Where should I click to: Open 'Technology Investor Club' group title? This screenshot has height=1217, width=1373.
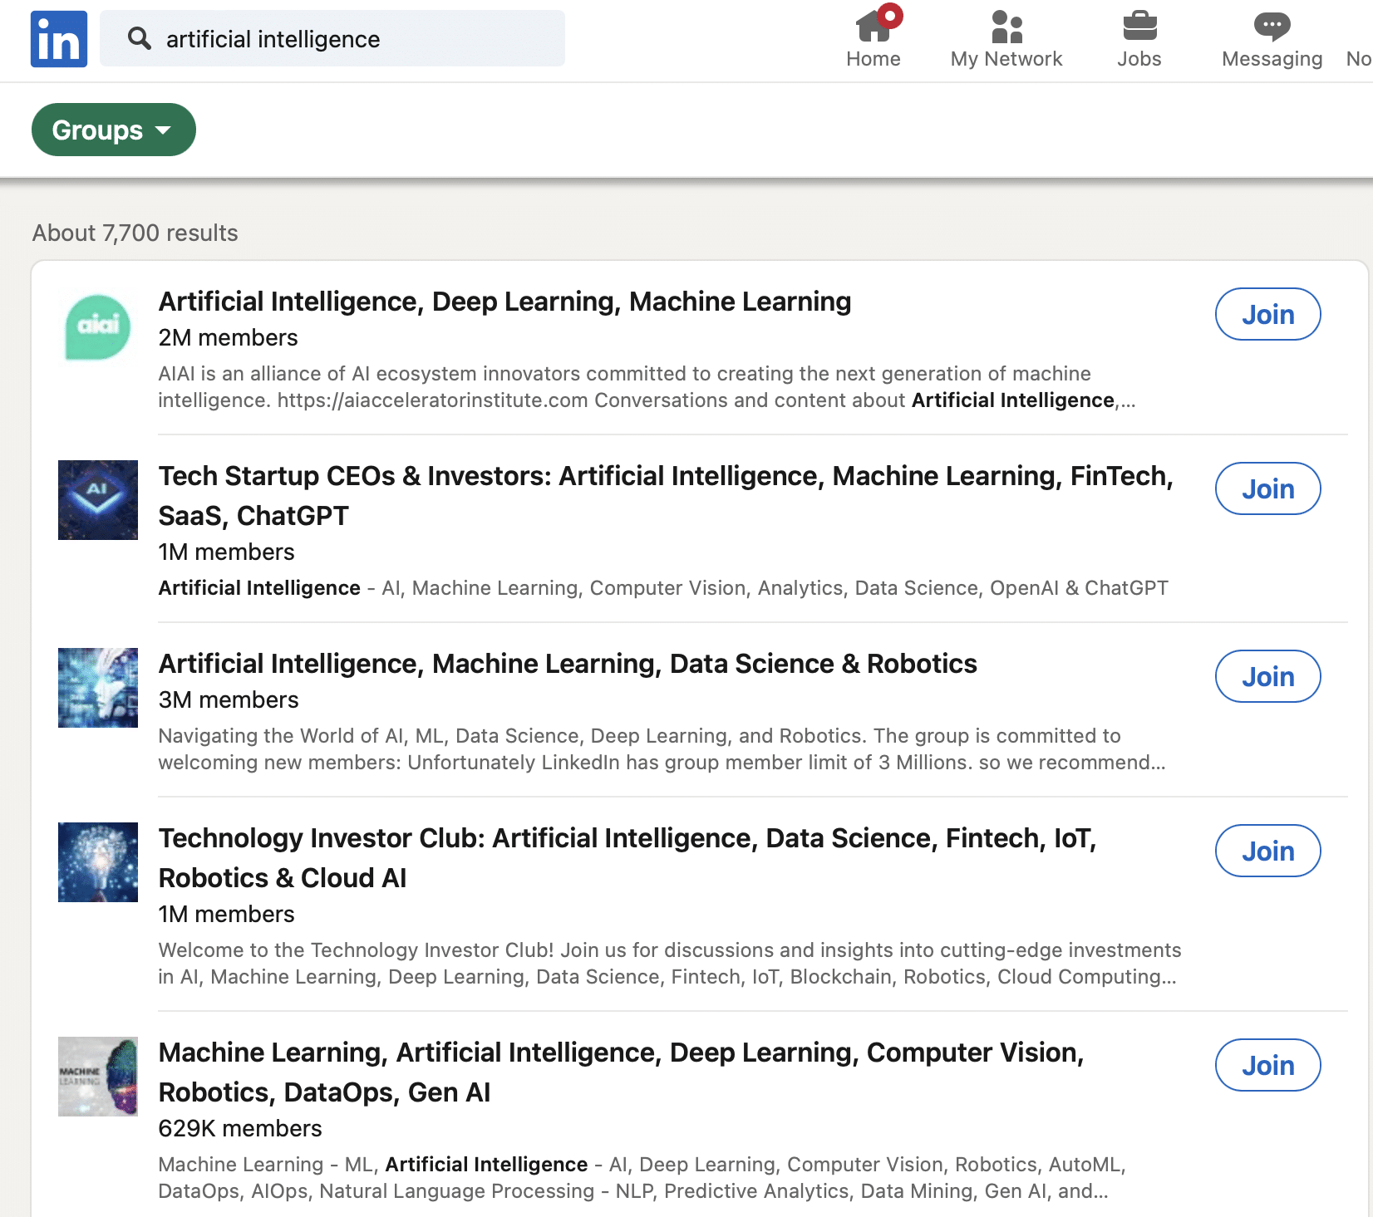(627, 858)
